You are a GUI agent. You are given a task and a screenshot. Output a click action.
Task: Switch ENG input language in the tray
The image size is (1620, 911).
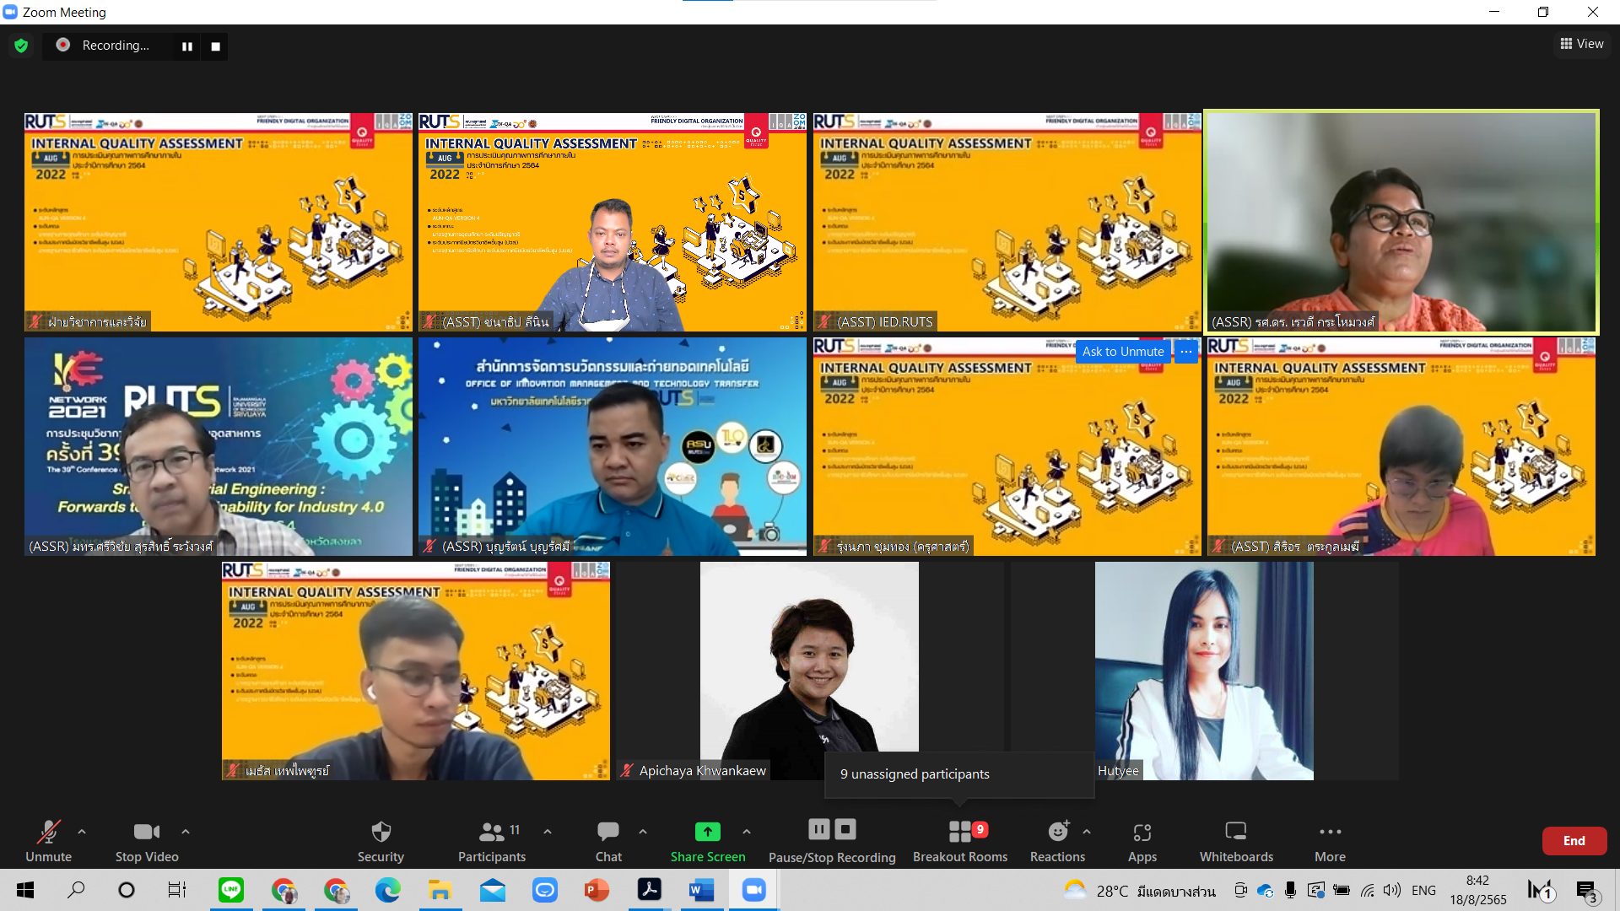coord(1423,891)
